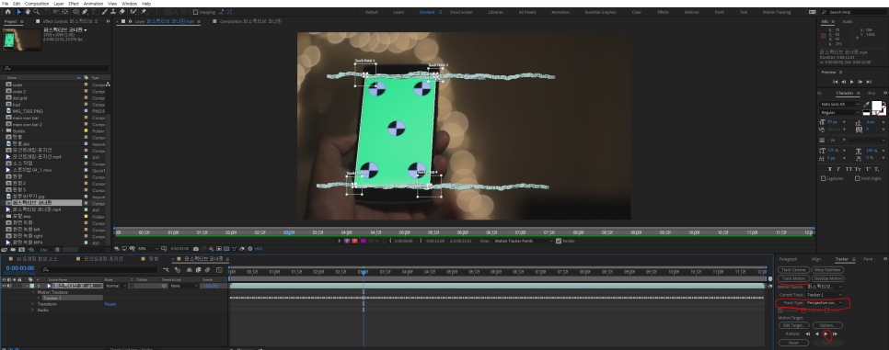This screenshot has width=889, height=350.
Task: Open the Animation menu
Action: click(93, 4)
